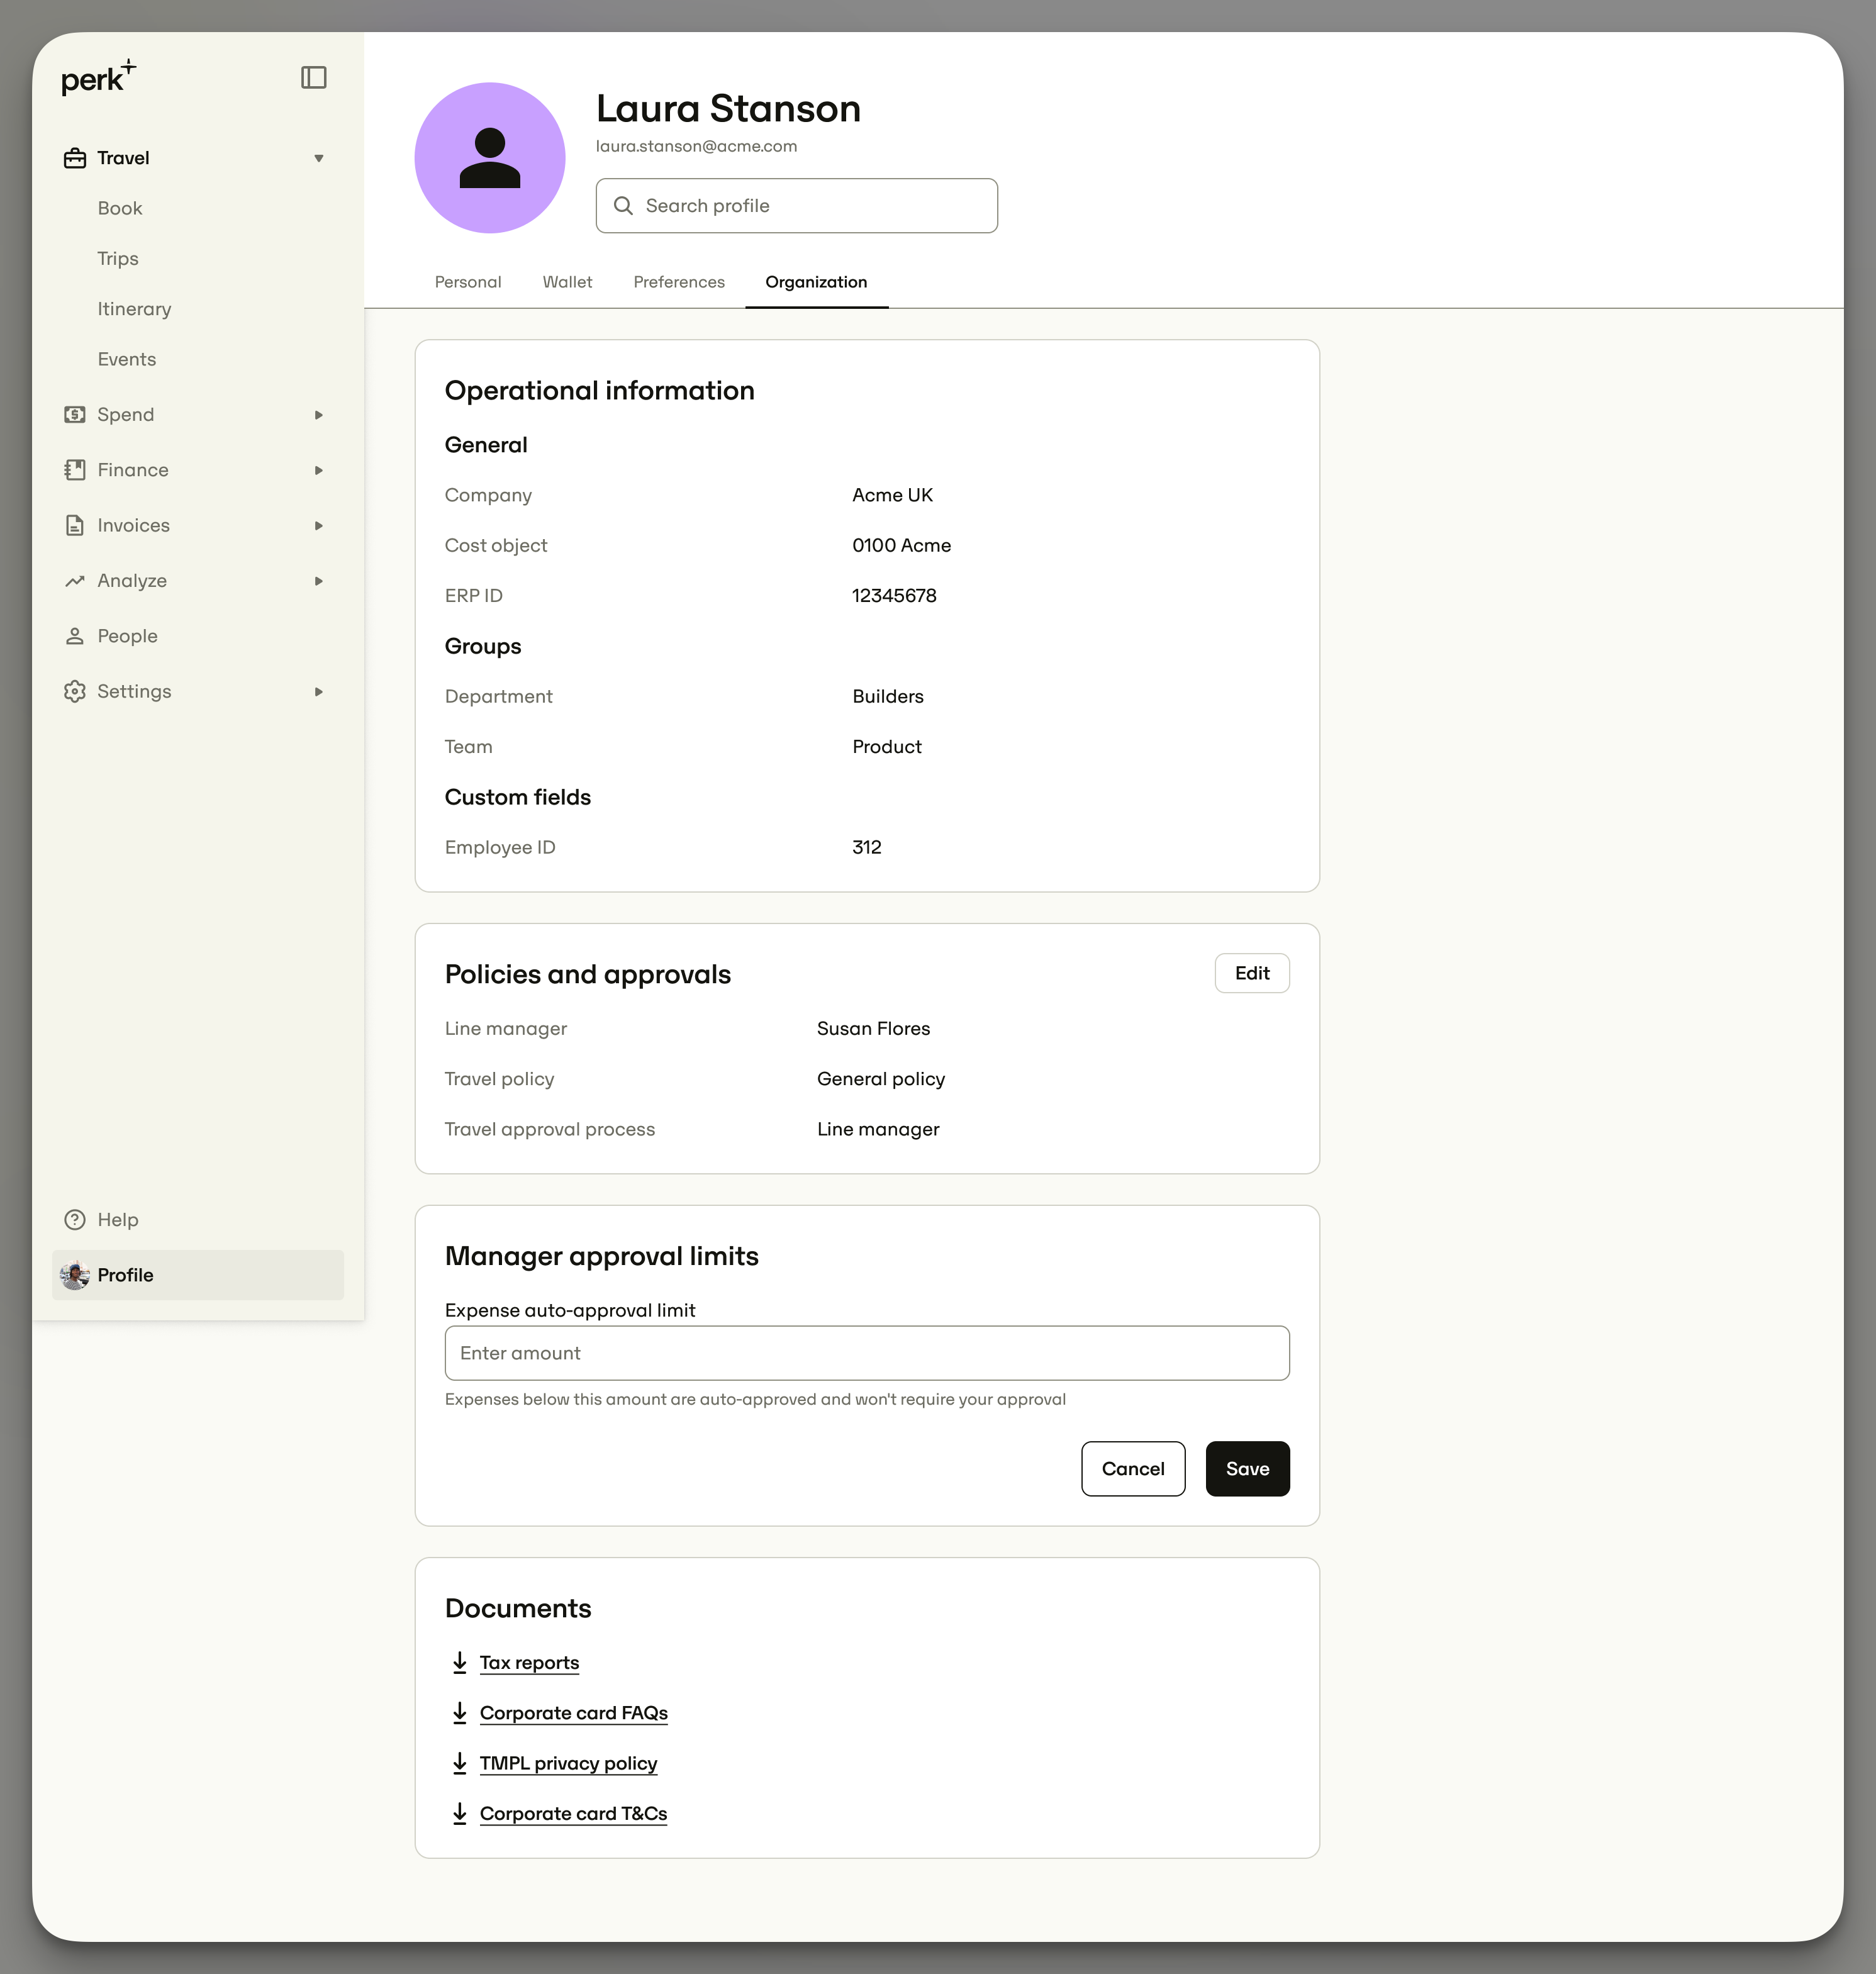Click the Finance ledger icon
1876x1974 pixels.
75,470
